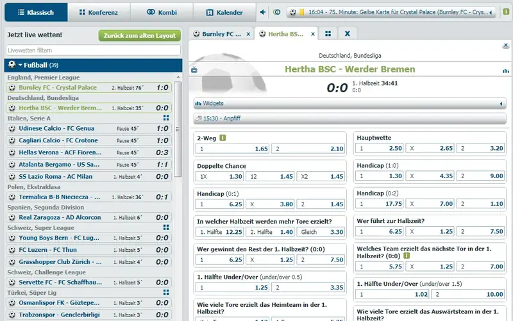Open Cagliari Calcio - FC Crotone match
The height and width of the screenshot is (321, 513).
(x=88, y=140)
